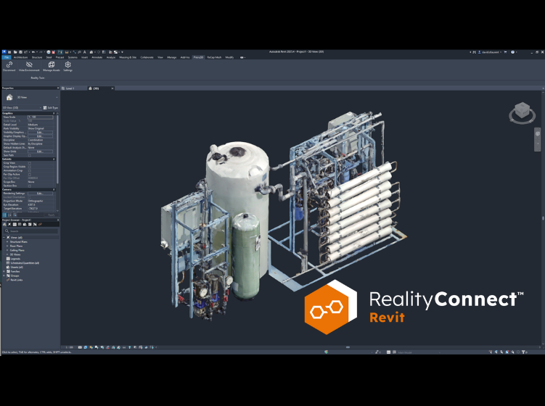This screenshot has width=545, height=406.
Task: Expand the Families tree node
Action: click(x=4, y=272)
